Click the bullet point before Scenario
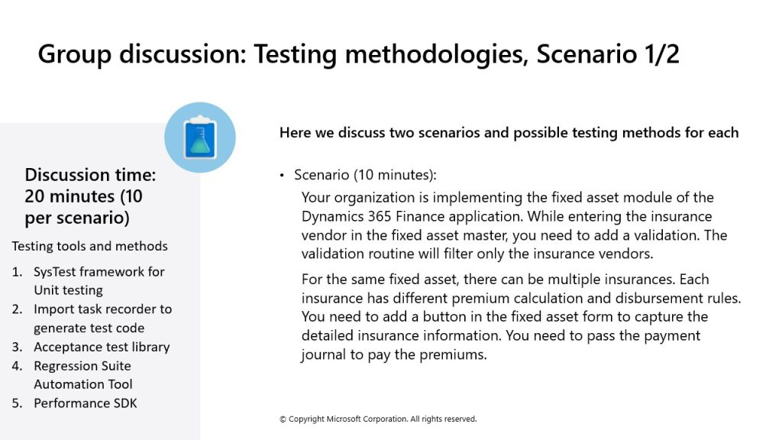This screenshot has height=440, width=782. (282, 175)
